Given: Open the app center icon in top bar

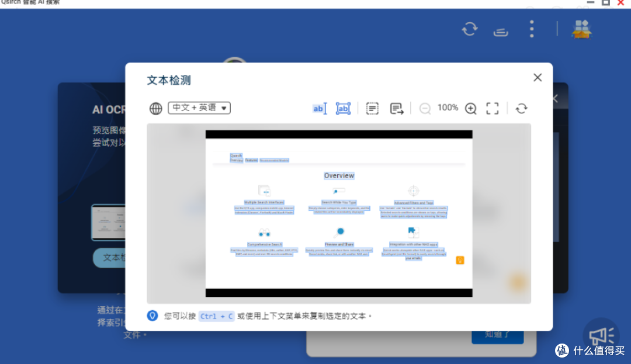Looking at the screenshot, I should pyautogui.click(x=581, y=29).
